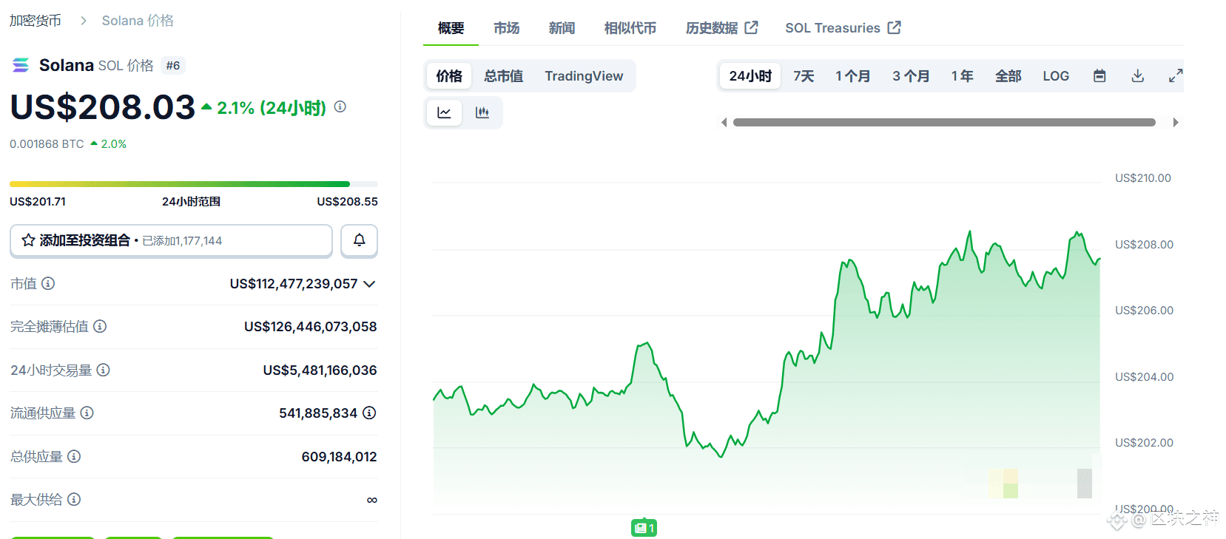Click the US$208.03 price text
The height and width of the screenshot is (539, 1226).
pyautogui.click(x=103, y=107)
